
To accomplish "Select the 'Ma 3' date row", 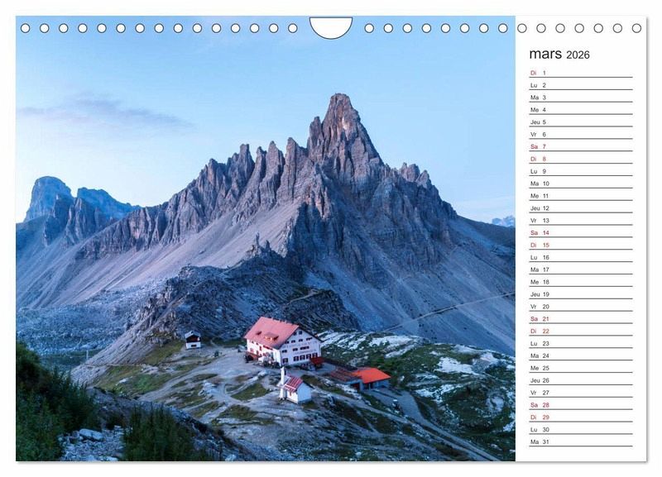I will [581, 98].
